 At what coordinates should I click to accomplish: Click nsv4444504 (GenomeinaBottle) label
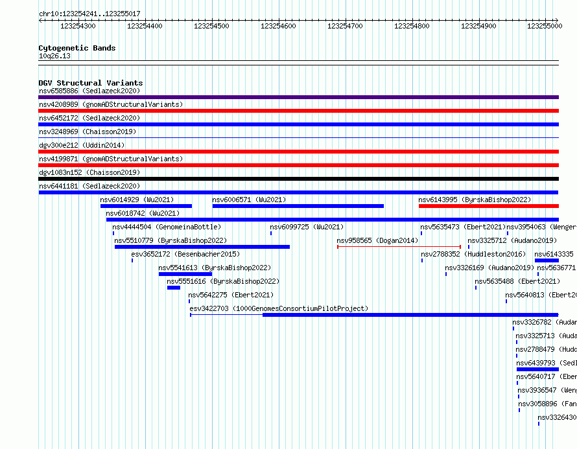(x=167, y=227)
